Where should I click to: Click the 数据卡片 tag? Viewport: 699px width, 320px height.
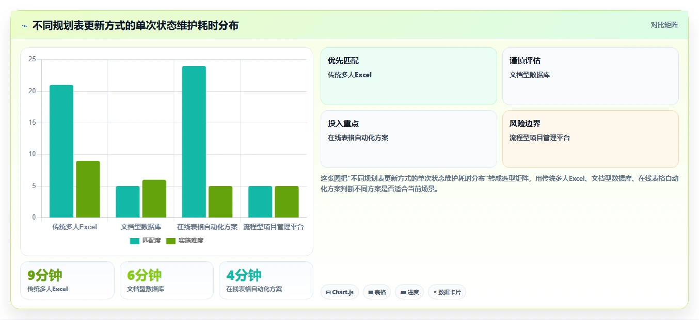(447, 292)
